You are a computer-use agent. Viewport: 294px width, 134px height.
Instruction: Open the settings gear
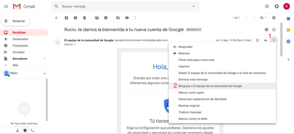[274, 18]
